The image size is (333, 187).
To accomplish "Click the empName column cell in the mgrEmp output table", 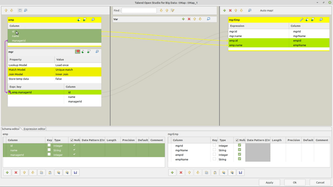I will (x=309, y=45).
